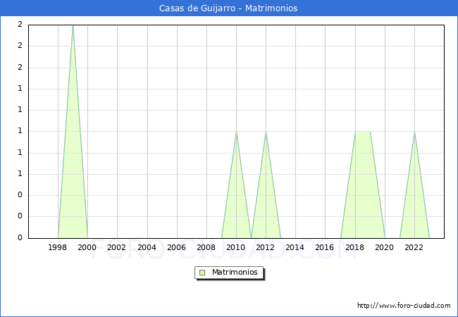458x317 pixels.
Task: Click the 2004 x-axis label
Action: pyautogui.click(x=147, y=247)
